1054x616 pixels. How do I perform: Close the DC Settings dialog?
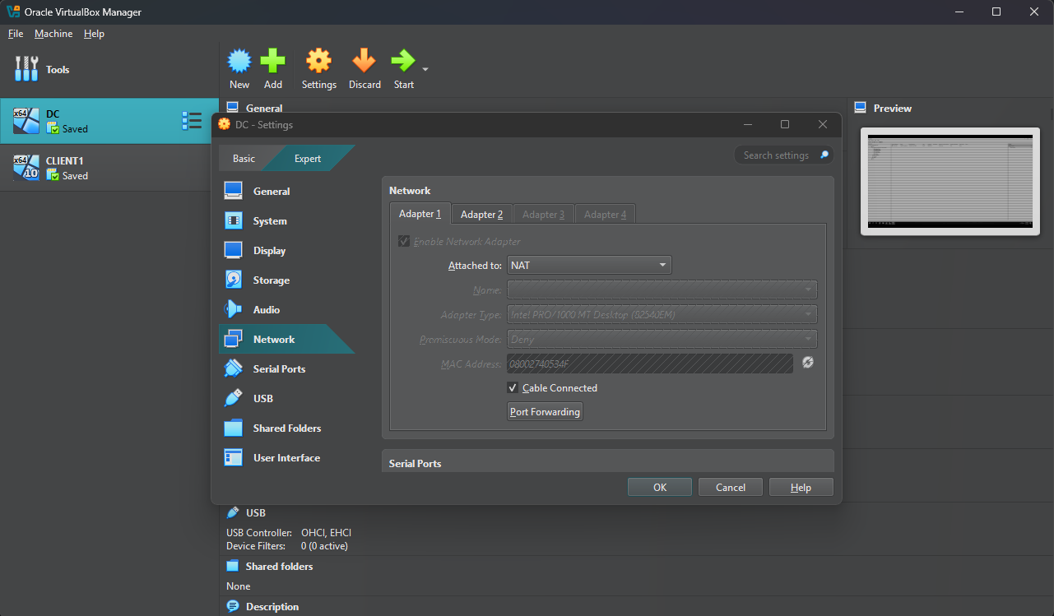point(823,124)
